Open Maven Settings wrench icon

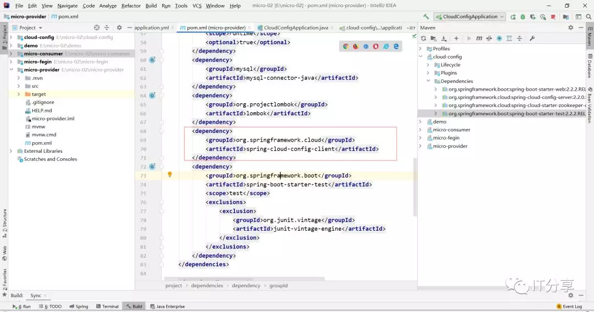(532, 38)
